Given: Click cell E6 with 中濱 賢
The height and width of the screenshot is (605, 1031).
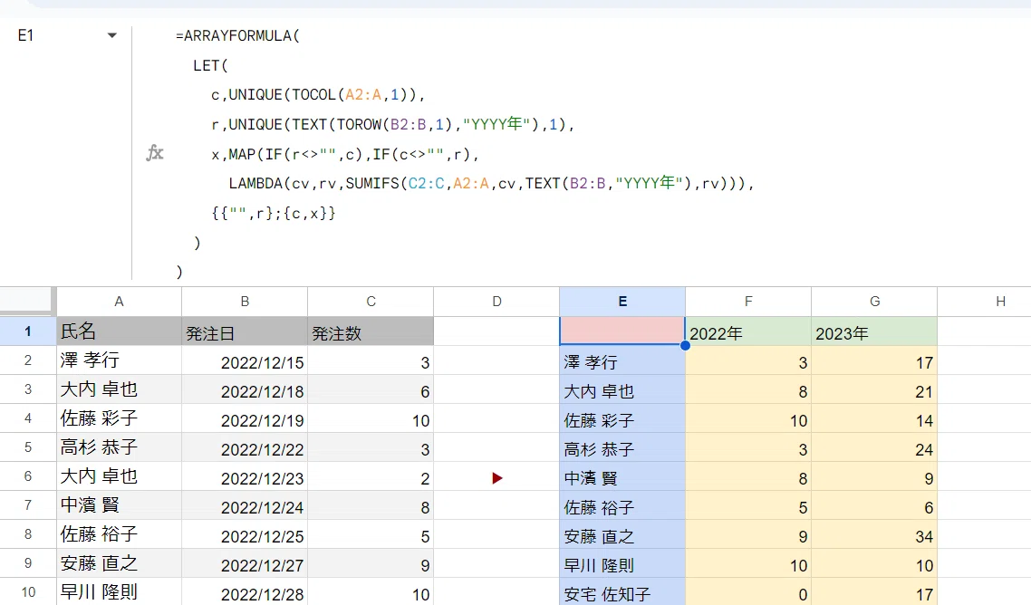Looking at the screenshot, I should (x=622, y=476).
